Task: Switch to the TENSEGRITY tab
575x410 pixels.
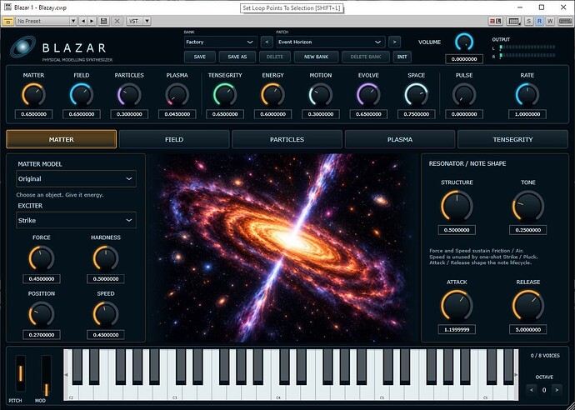Action: 512,139
